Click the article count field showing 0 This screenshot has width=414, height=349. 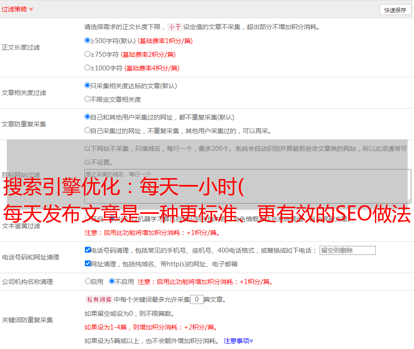[x=197, y=299]
